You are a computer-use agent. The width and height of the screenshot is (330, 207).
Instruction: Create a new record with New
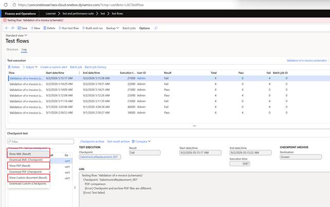35,28
